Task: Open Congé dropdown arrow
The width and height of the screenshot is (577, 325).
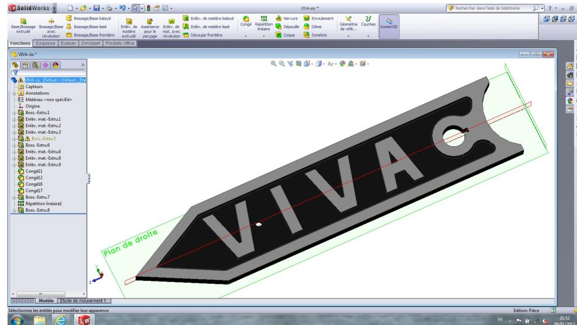Action: [x=246, y=36]
